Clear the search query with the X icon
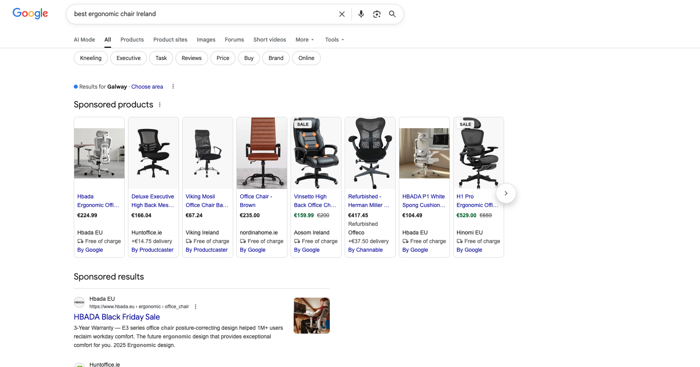Image resolution: width=700 pixels, height=367 pixels. click(x=342, y=14)
